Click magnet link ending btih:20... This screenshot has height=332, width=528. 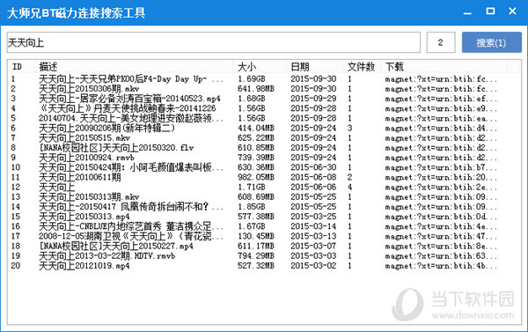(441, 177)
